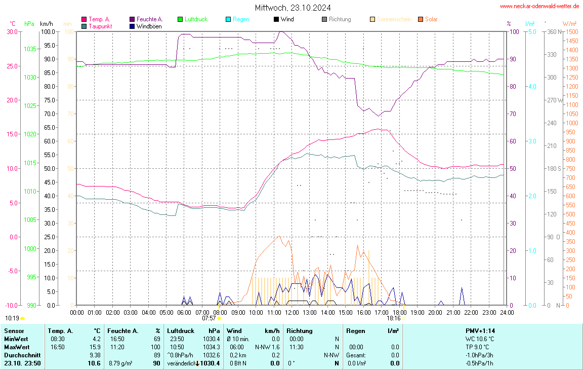
Task: Click the Sensor column header in table
Action: [x=14, y=330]
